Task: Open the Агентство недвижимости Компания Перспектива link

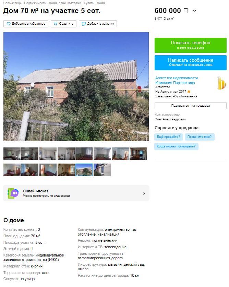Action: click(177, 80)
